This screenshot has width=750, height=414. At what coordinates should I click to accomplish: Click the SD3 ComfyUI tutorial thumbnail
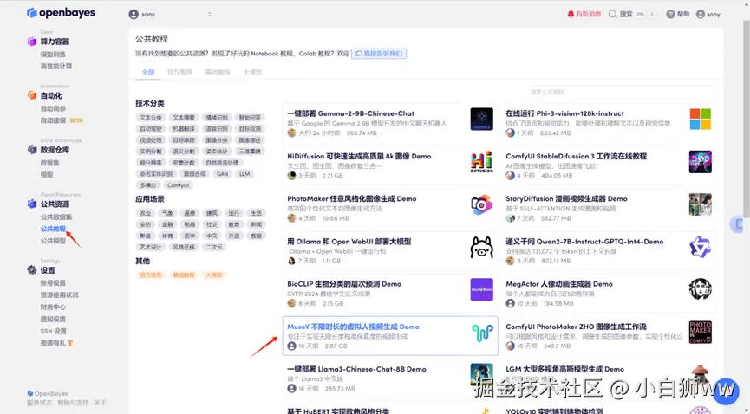(x=701, y=162)
